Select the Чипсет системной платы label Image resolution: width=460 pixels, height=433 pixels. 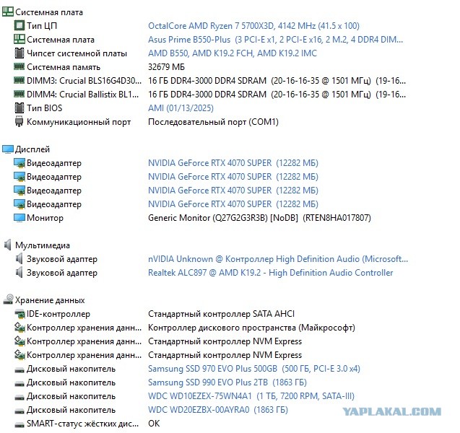(77, 53)
